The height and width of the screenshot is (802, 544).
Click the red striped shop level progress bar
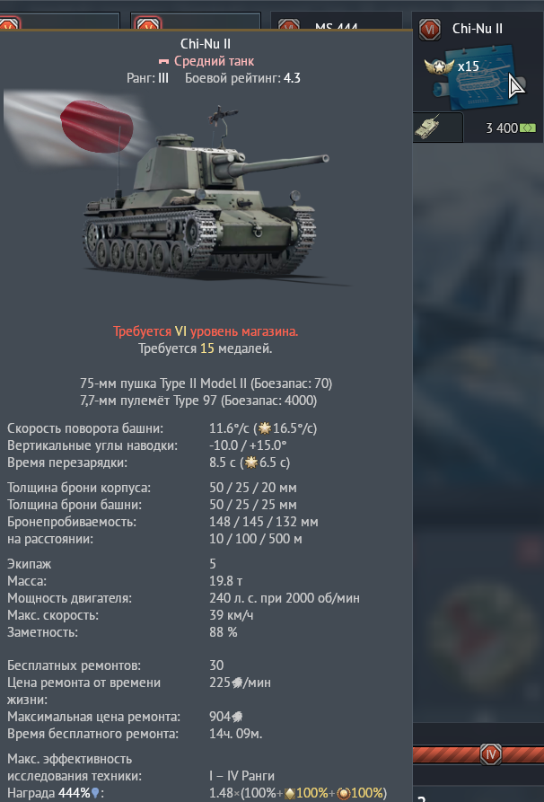coord(478,755)
